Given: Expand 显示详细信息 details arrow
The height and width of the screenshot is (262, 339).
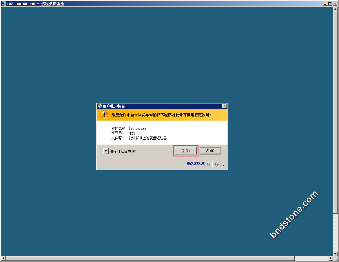Looking at the screenshot, I should tap(106, 151).
